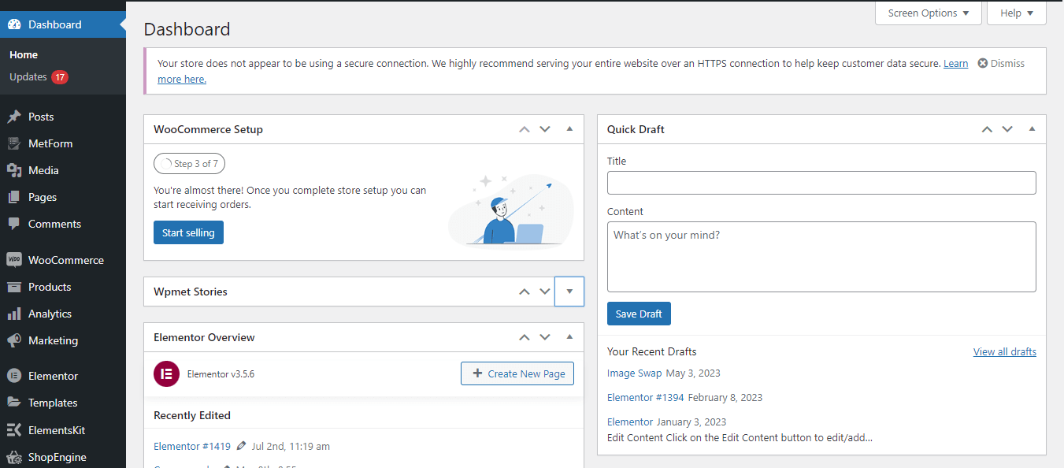The height and width of the screenshot is (468, 1064).
Task: Click the "What's on your mind?" content box
Action: point(821,257)
